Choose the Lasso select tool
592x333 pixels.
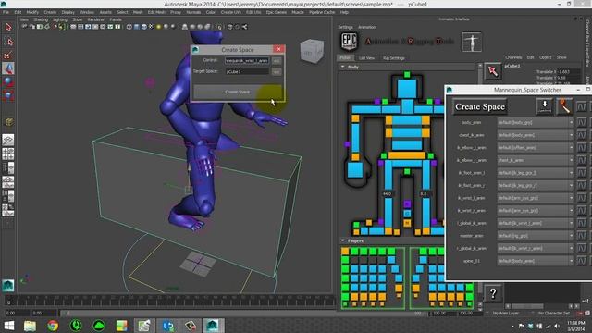(8, 41)
